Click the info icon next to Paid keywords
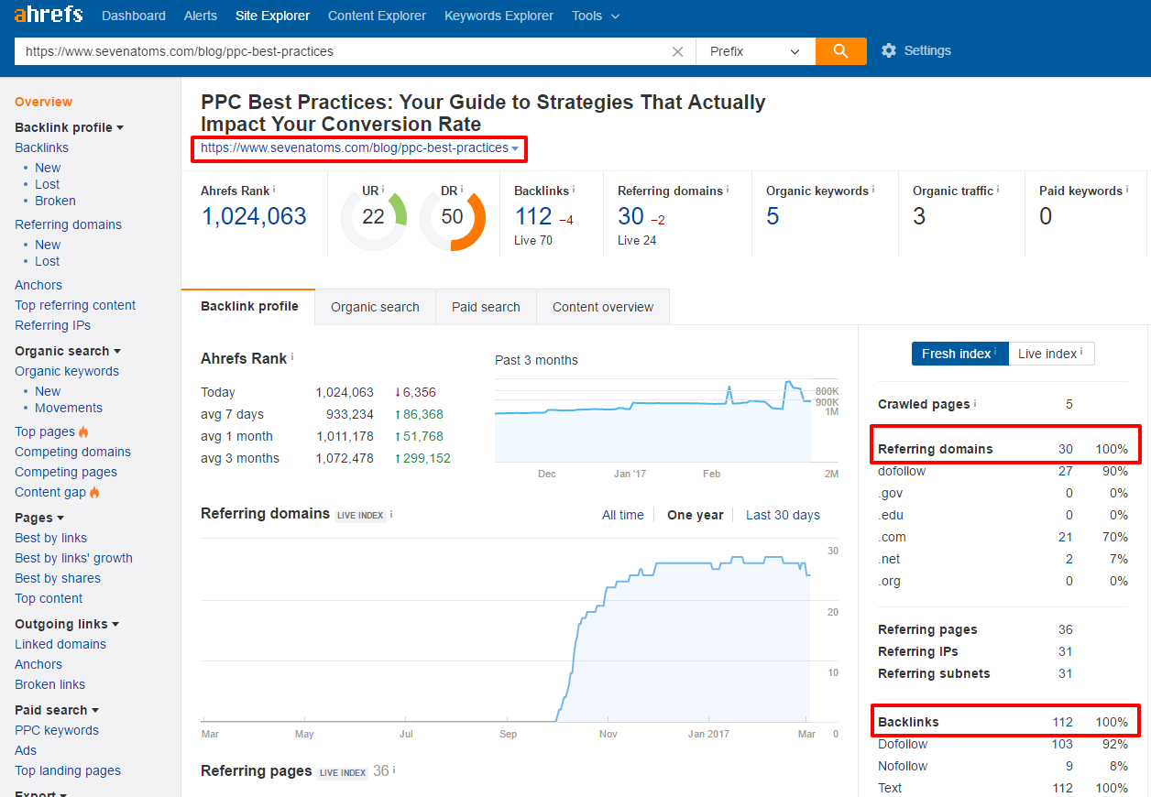Screen dimensions: 1151x797 click(1126, 190)
